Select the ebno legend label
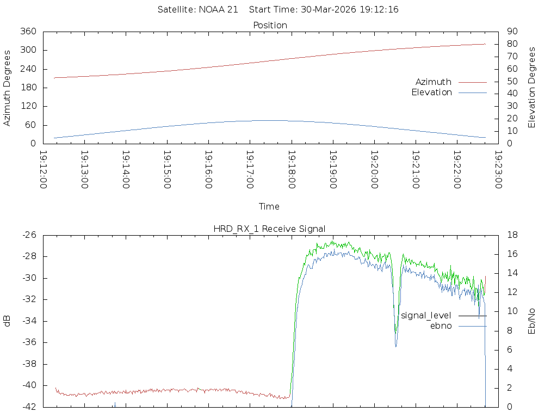This screenshot has height=418, width=557. click(441, 326)
